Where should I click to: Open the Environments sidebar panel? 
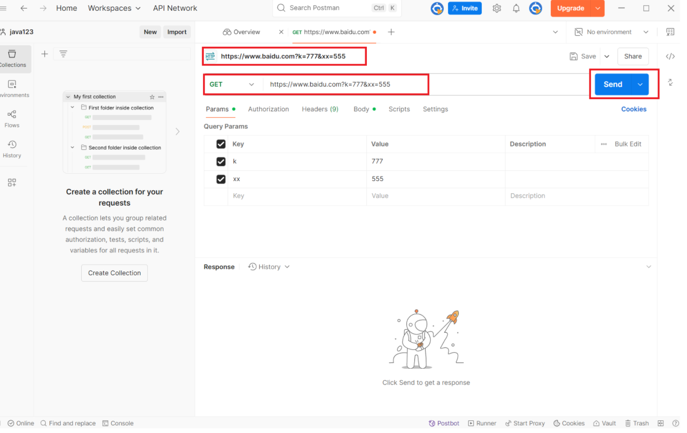pyautogui.click(x=13, y=89)
